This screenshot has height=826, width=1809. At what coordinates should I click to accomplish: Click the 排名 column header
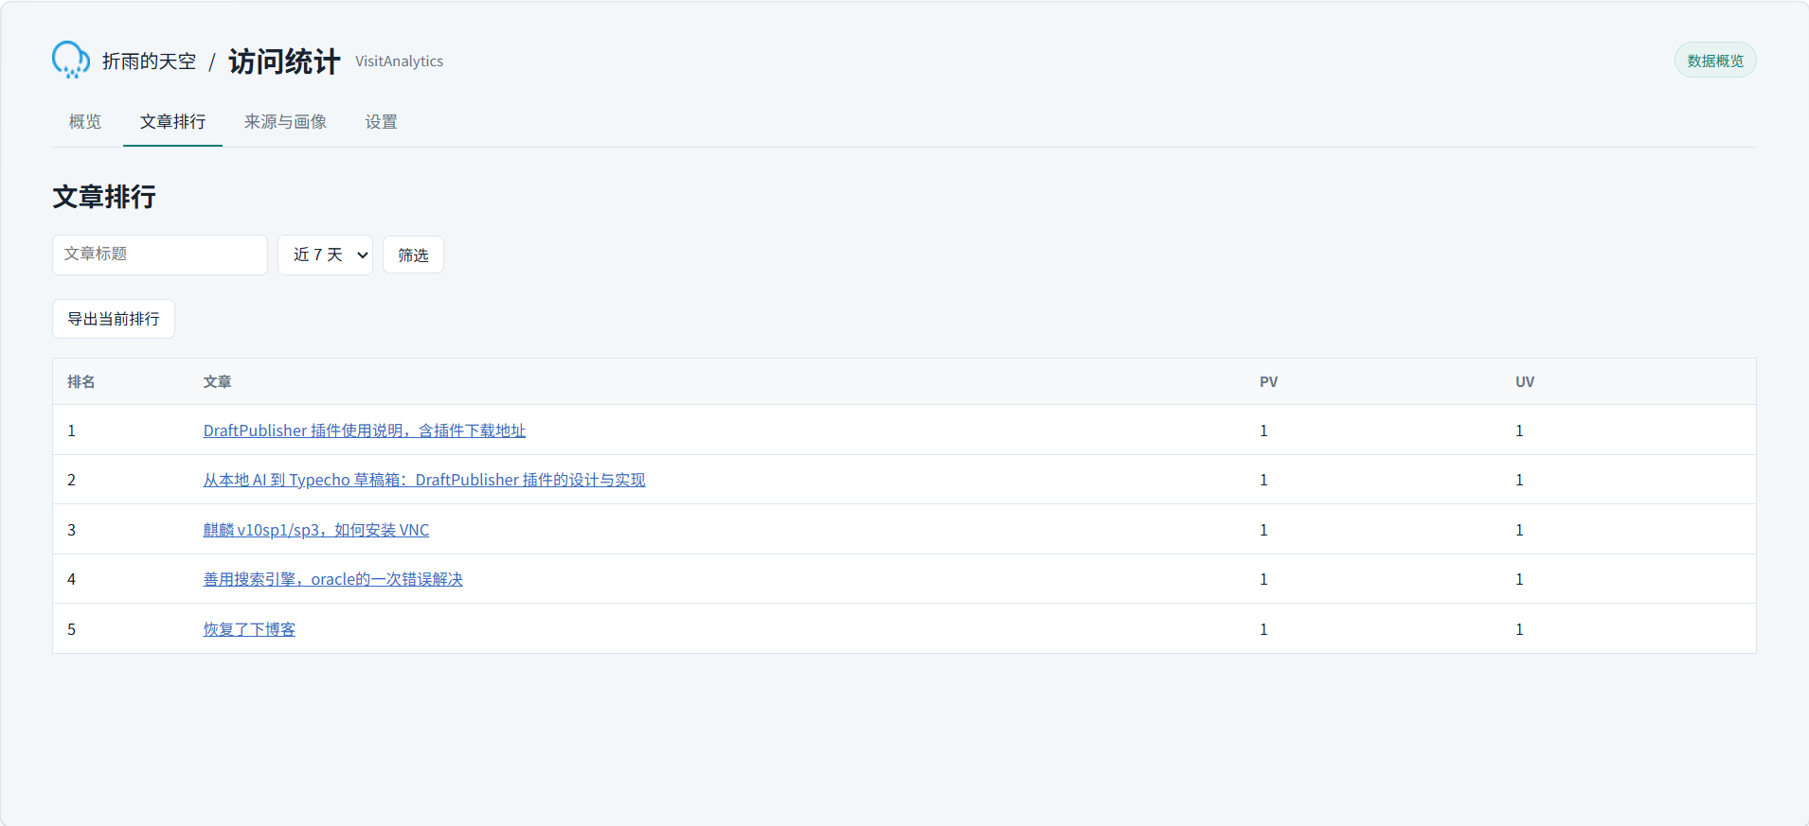(x=81, y=382)
